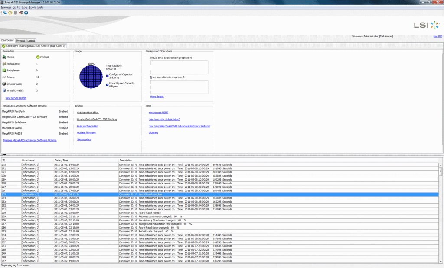Image resolution: width=444 pixels, height=268 pixels.
Task: Click Update firmware link
Action: click(x=86, y=132)
